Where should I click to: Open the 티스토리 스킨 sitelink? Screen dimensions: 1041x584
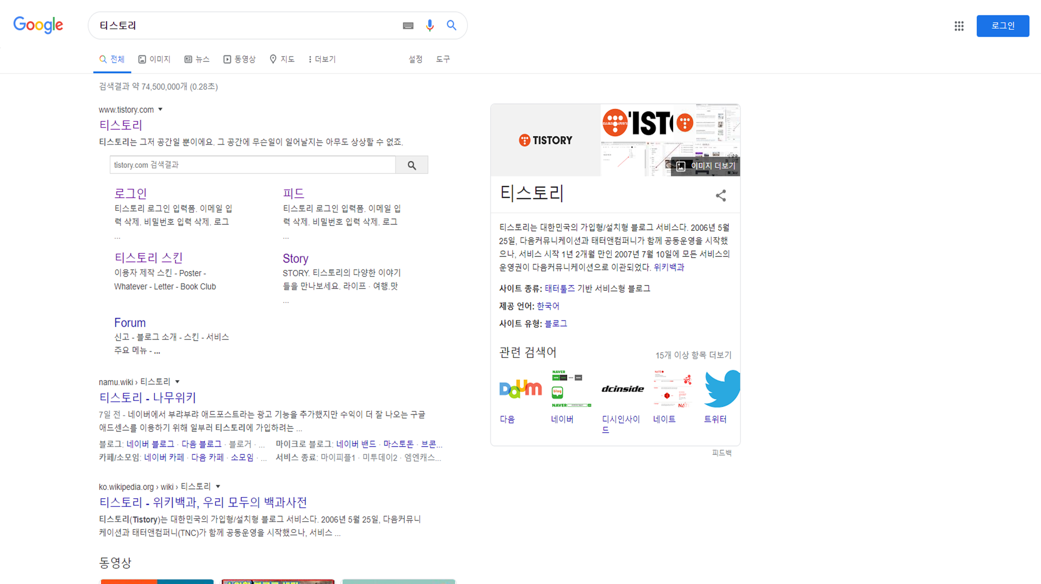pos(148,258)
